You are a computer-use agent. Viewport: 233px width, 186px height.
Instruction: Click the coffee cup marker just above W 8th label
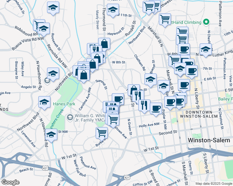184,49
